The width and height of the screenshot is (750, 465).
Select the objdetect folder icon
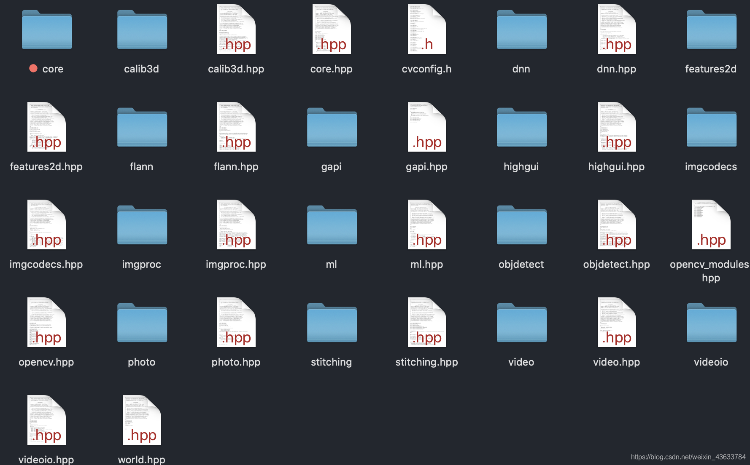coord(522,225)
